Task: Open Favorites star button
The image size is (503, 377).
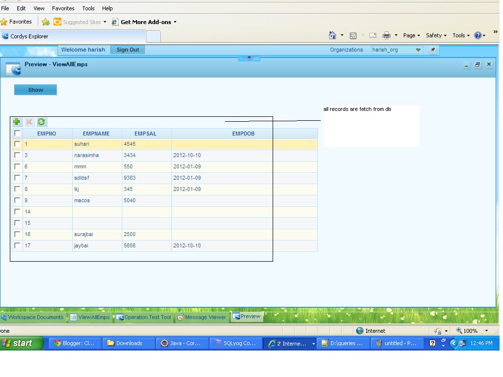Action: coord(16,22)
